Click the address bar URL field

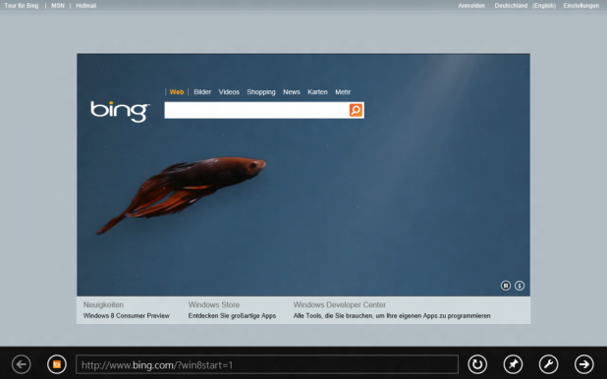267,364
